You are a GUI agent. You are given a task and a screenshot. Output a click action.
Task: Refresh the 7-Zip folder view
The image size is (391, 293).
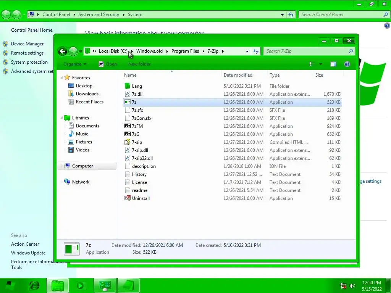[x=256, y=52]
